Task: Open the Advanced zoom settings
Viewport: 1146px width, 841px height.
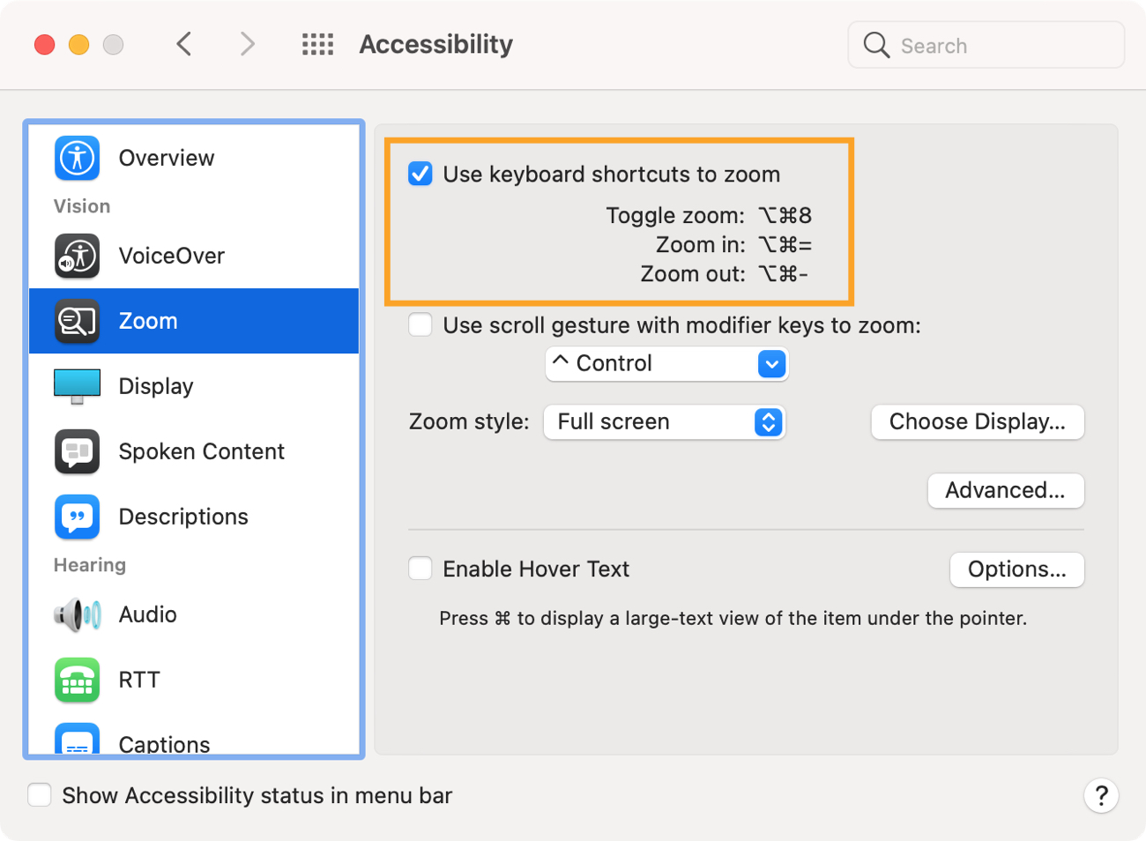Action: (x=1005, y=491)
